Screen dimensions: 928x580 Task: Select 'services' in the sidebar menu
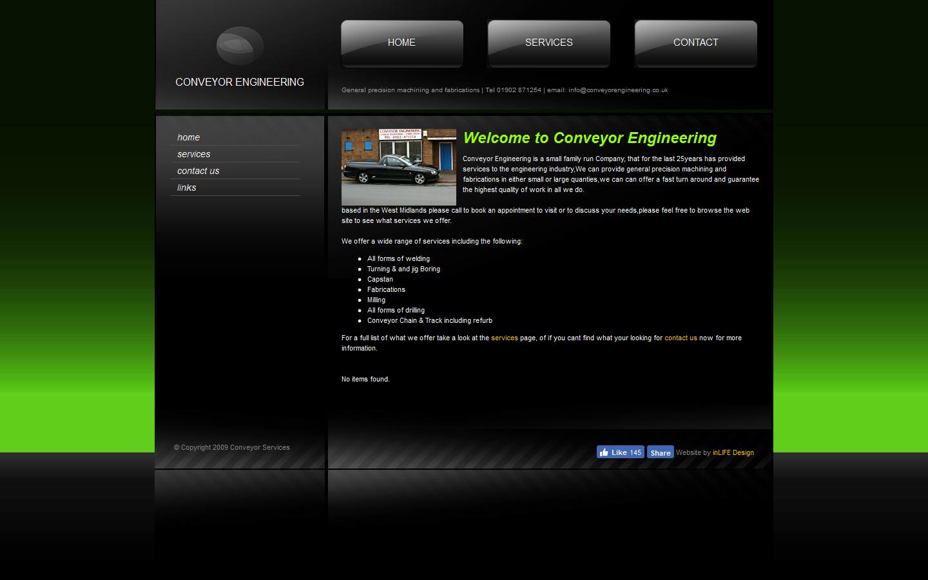click(193, 154)
